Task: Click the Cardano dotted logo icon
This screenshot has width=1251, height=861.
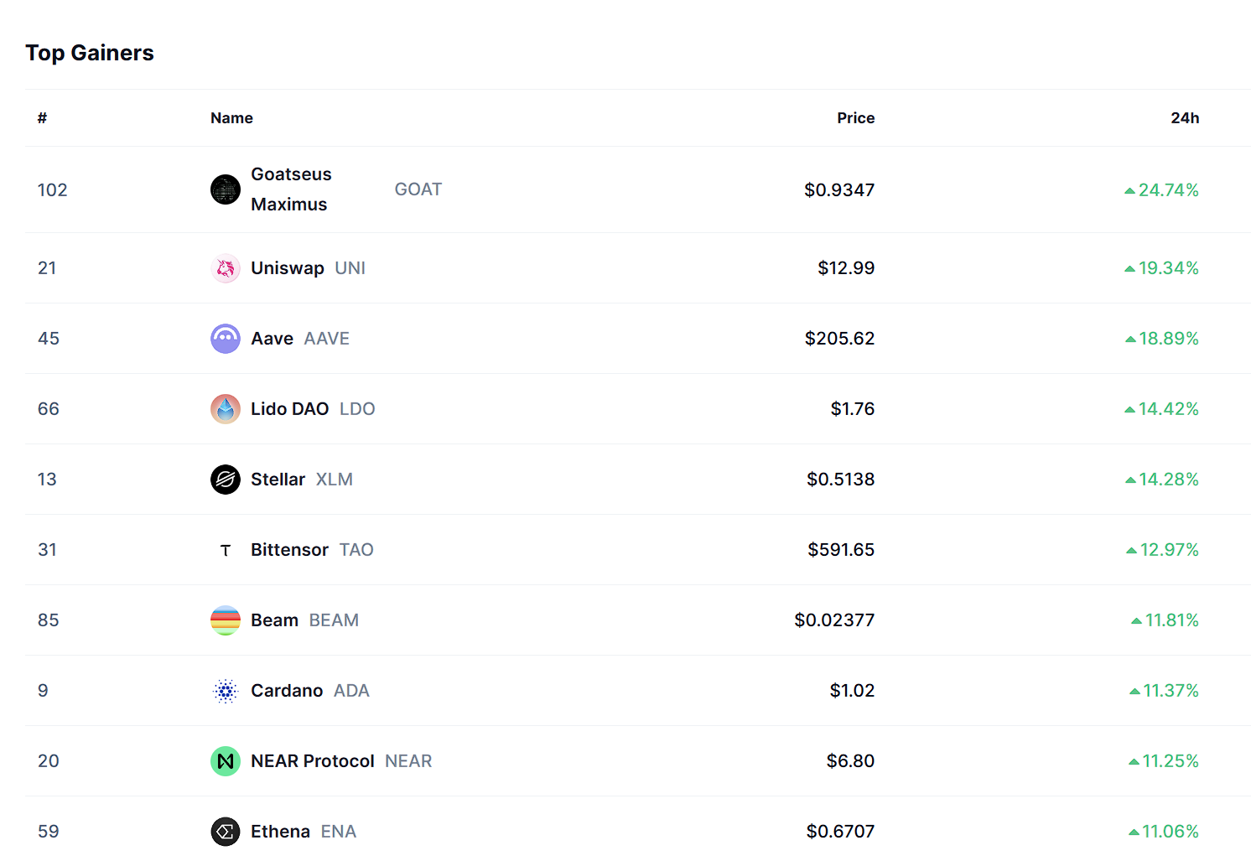Action: pos(226,691)
